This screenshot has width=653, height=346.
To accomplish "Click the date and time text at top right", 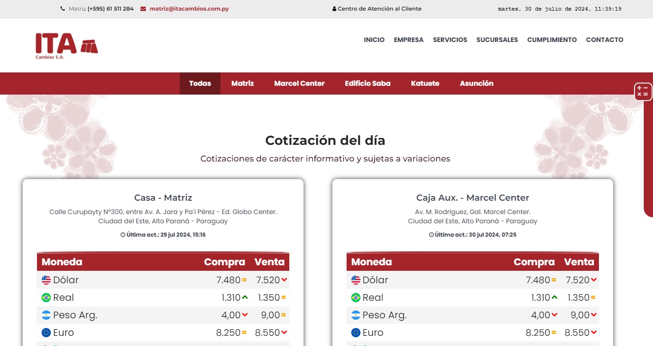I will click(560, 9).
